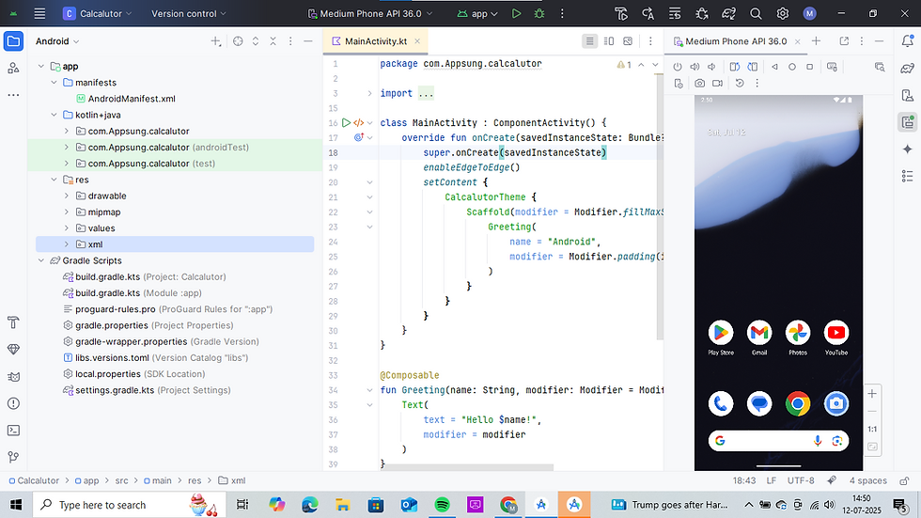Open Project tool window folder icon
The image size is (921, 518).
[13, 41]
